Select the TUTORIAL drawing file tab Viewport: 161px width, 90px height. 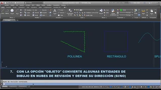9,20
